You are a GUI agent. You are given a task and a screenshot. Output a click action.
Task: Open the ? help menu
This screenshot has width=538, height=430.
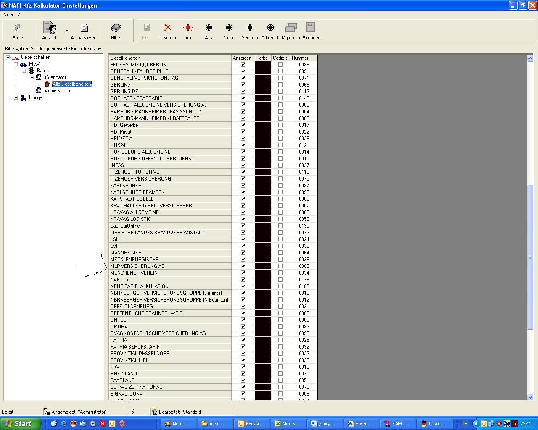(18, 15)
